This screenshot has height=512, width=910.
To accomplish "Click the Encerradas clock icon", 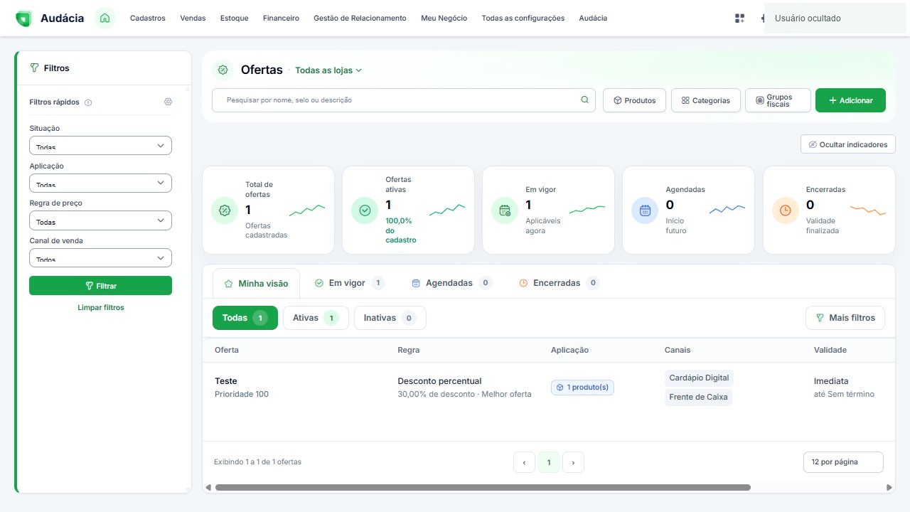I will pos(786,210).
